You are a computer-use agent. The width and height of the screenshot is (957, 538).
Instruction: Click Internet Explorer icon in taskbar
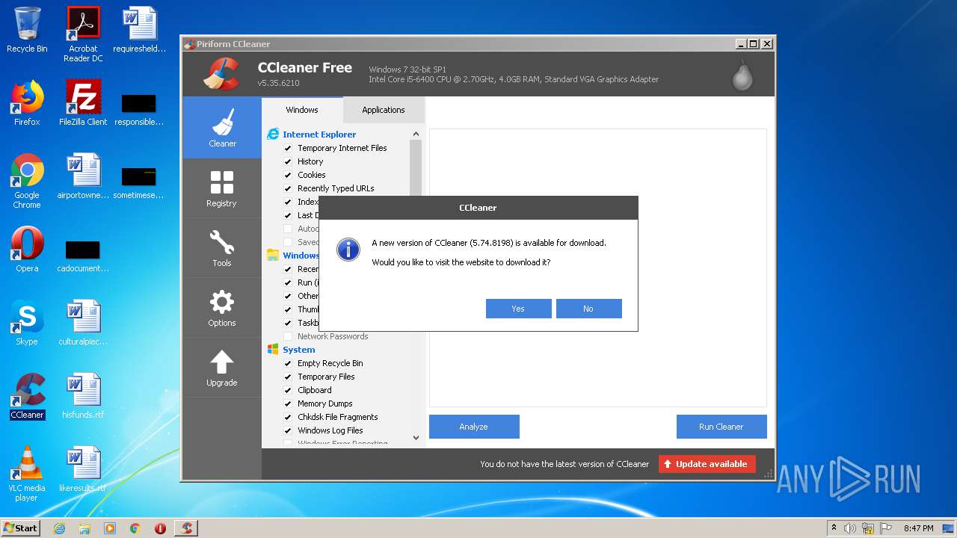(x=59, y=528)
